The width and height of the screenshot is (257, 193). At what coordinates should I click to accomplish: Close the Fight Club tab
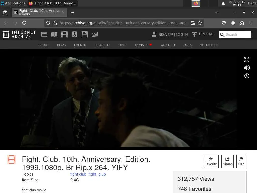click(x=63, y=12)
